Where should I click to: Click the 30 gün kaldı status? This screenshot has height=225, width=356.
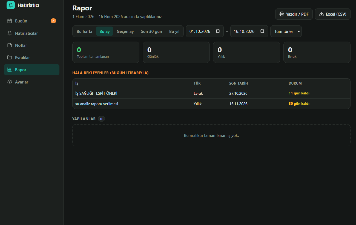coord(299,104)
